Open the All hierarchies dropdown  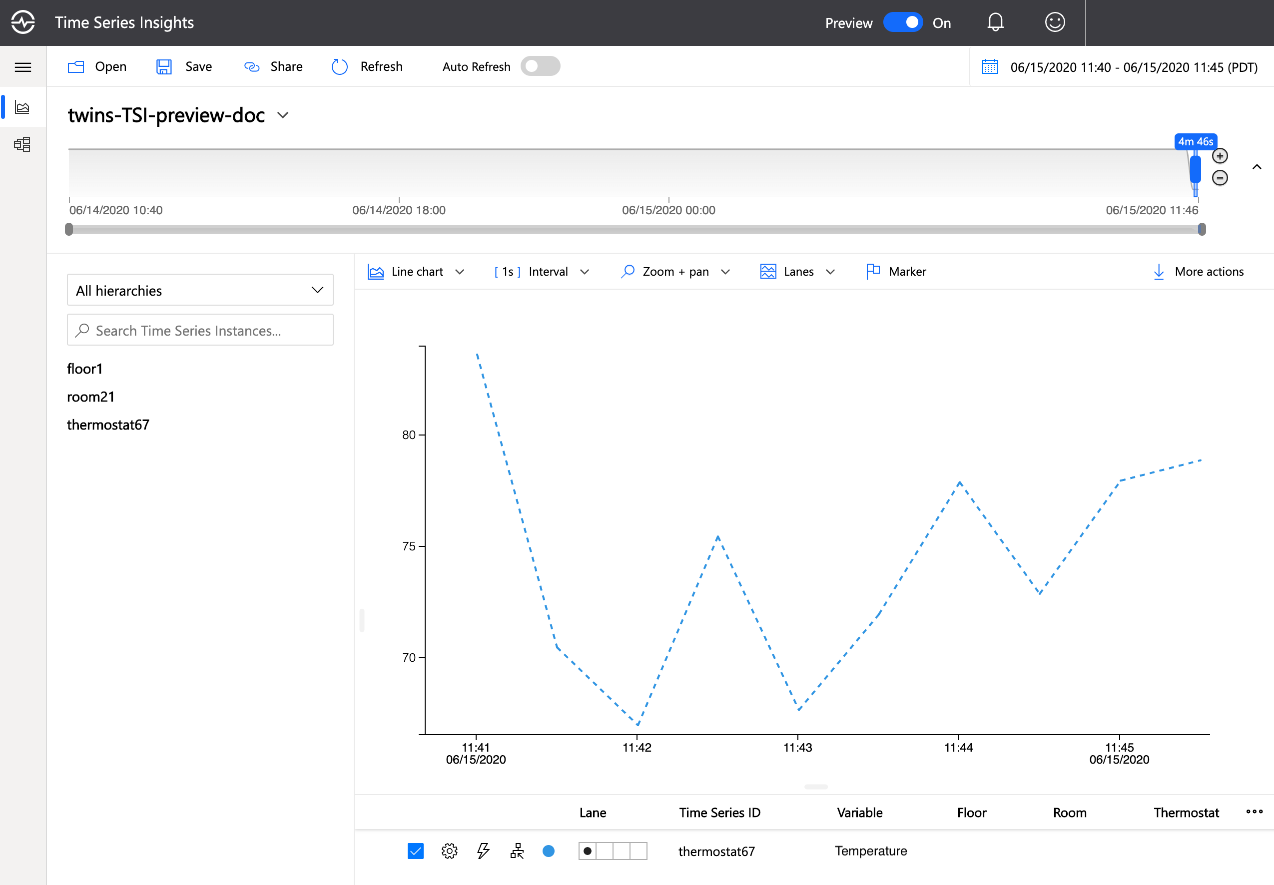tap(200, 290)
